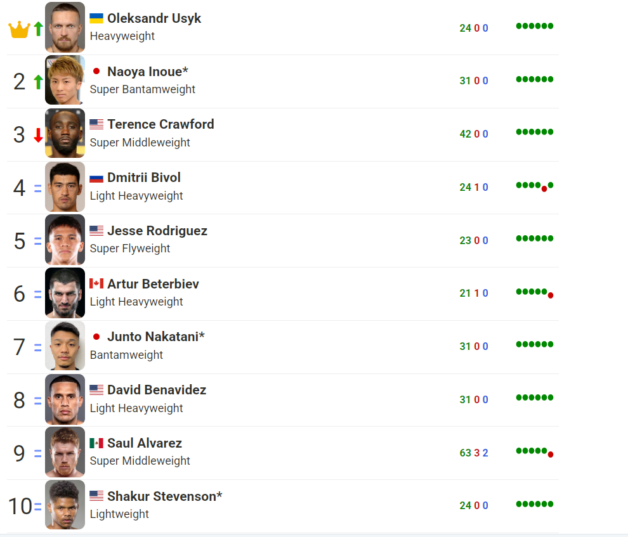Click the green up arrow beside Naoya Inoue

pyautogui.click(x=38, y=82)
